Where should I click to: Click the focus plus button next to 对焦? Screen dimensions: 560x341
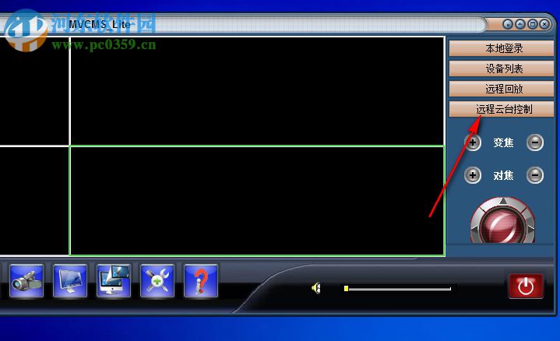[473, 175]
